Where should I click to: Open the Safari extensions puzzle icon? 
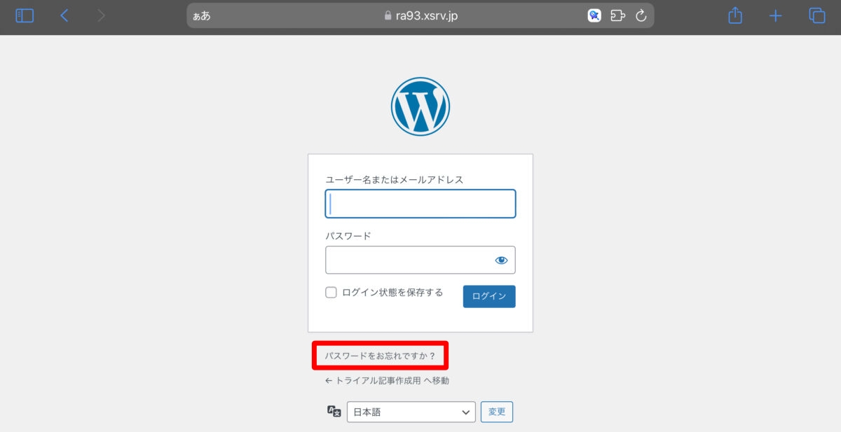[x=617, y=15]
